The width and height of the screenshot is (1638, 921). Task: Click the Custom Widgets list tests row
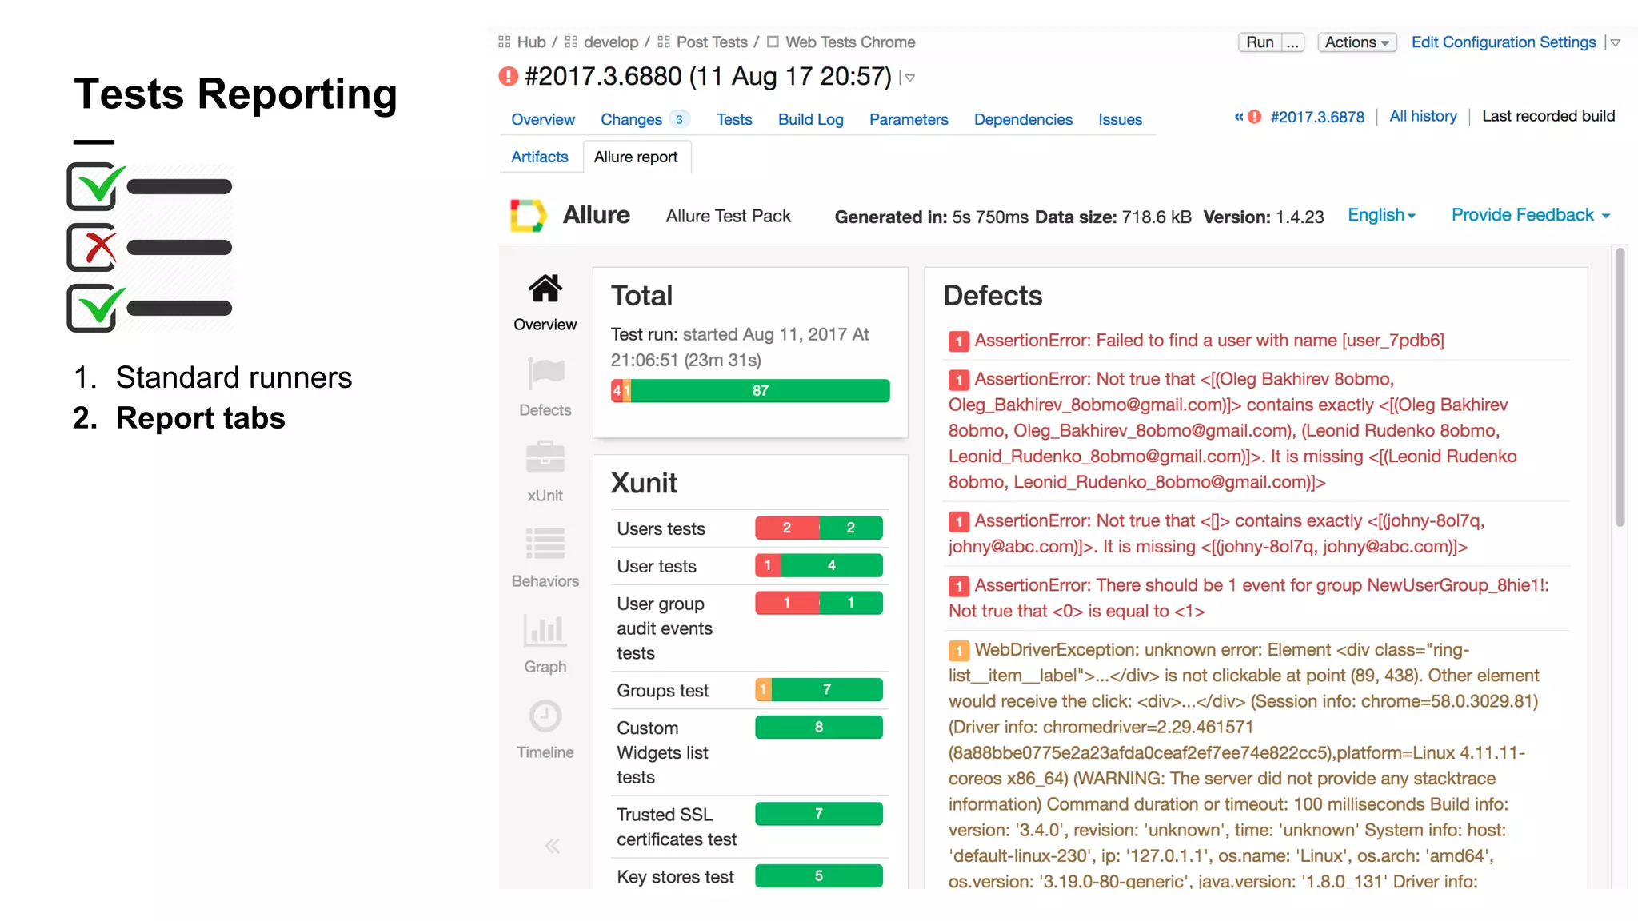(x=750, y=752)
